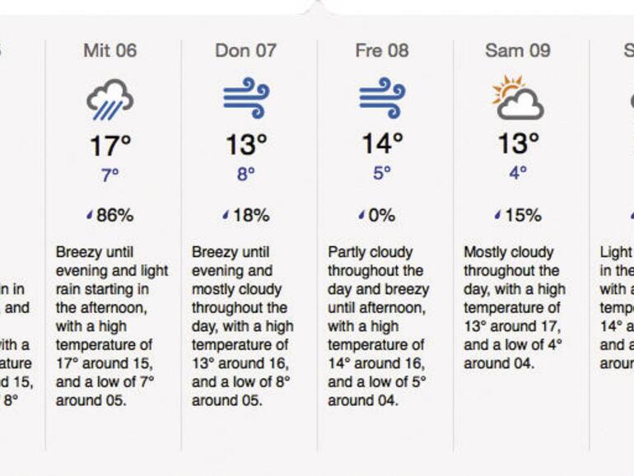
Task: Open the Fre 08 day forecast
Action: tap(382, 50)
